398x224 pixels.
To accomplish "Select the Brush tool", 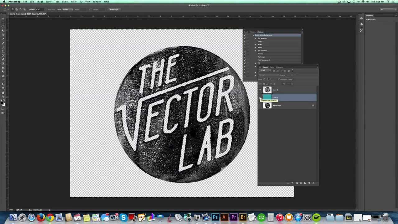I will click(x=3, y=47).
